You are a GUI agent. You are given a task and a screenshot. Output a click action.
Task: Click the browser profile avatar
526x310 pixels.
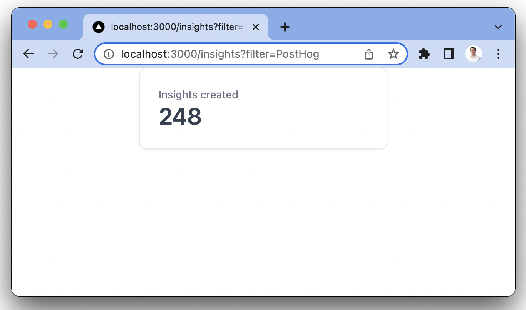tap(473, 54)
